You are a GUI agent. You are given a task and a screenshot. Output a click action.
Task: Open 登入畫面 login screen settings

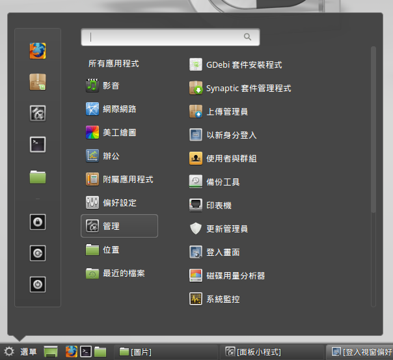[214, 252]
